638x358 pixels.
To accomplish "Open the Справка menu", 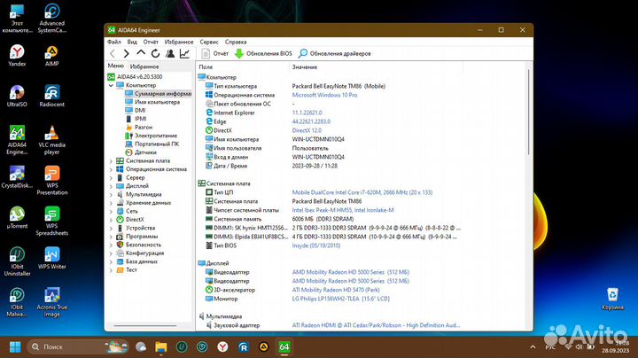I will coord(236,42).
